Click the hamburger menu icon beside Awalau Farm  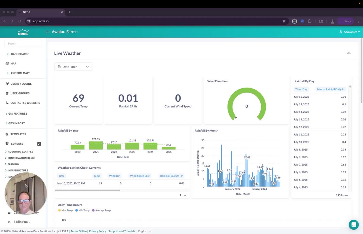[x=47, y=32]
